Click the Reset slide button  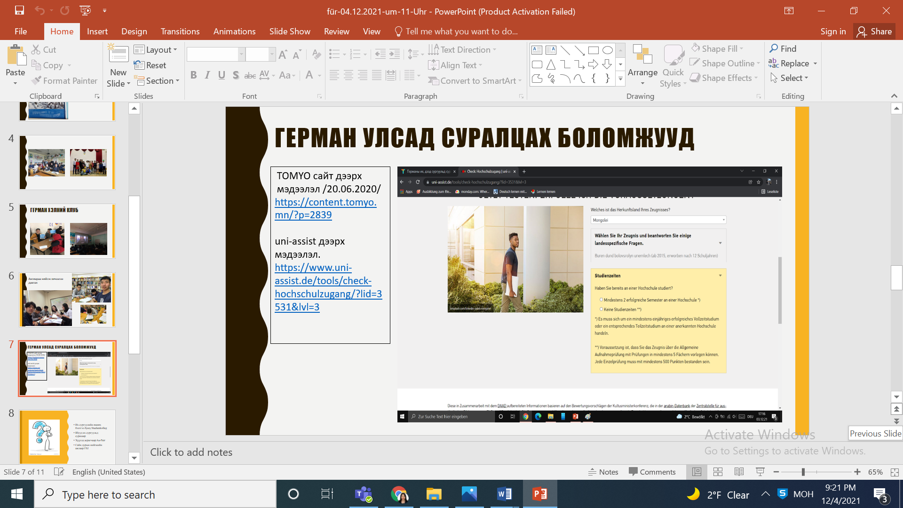click(x=150, y=65)
